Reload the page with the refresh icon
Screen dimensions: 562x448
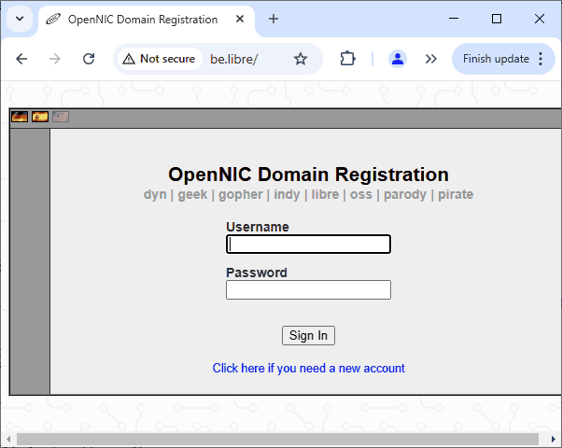tap(89, 59)
